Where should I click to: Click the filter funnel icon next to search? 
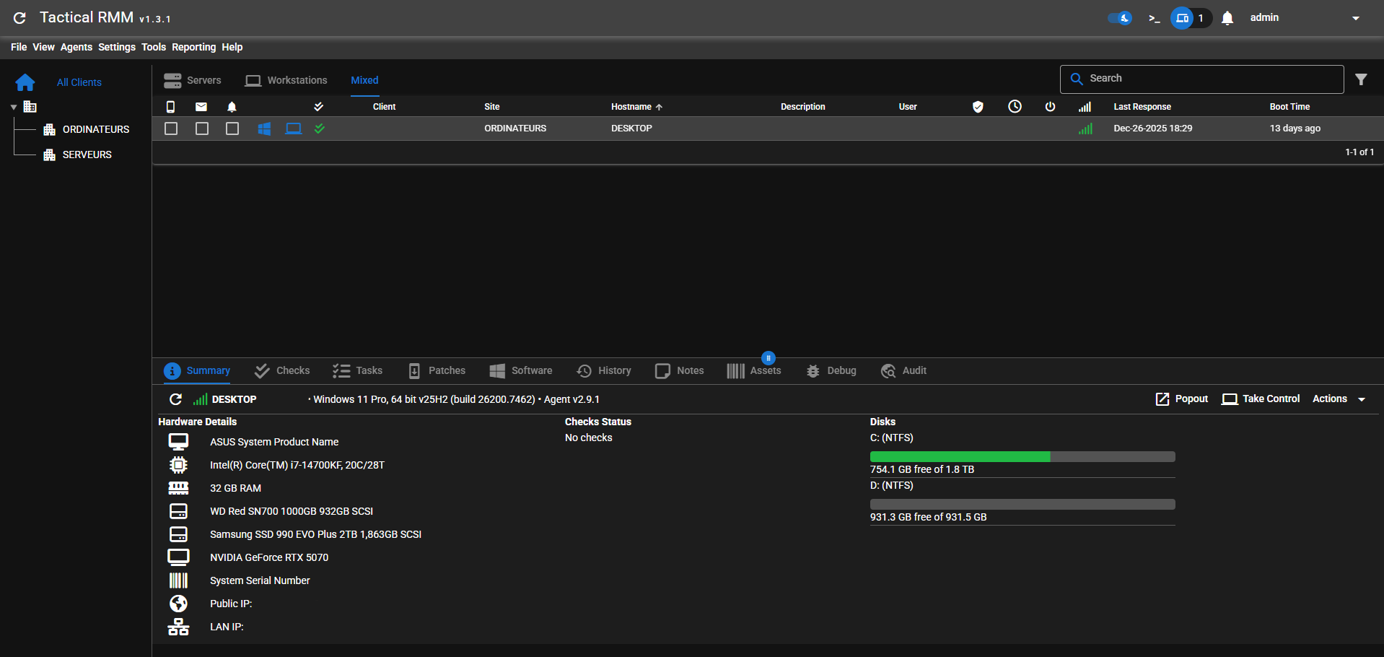pos(1360,79)
